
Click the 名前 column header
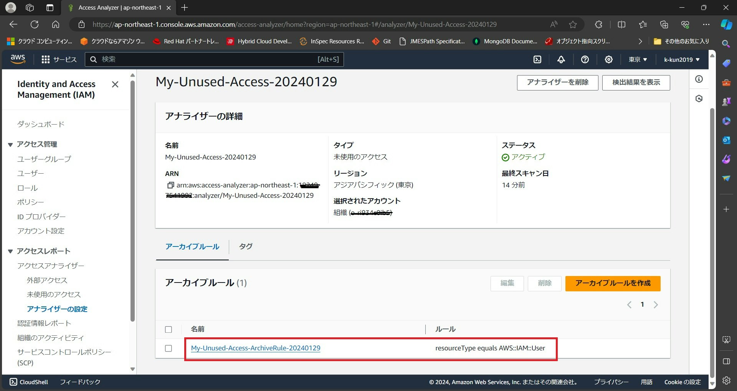(x=198, y=329)
